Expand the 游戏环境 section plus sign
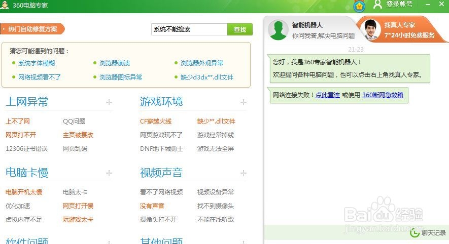The image size is (449, 244). pos(244,102)
